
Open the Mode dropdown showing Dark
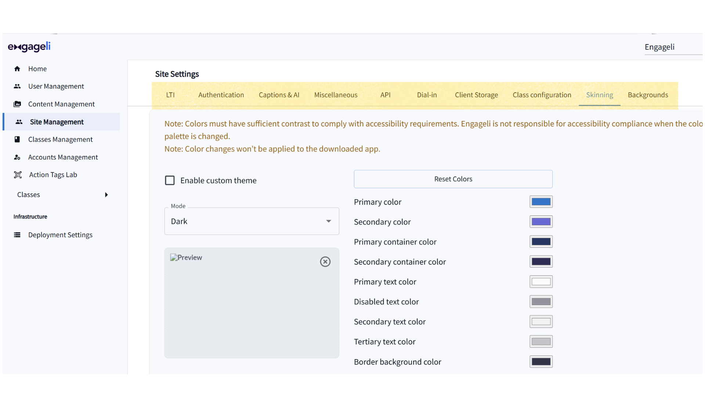[252, 221]
